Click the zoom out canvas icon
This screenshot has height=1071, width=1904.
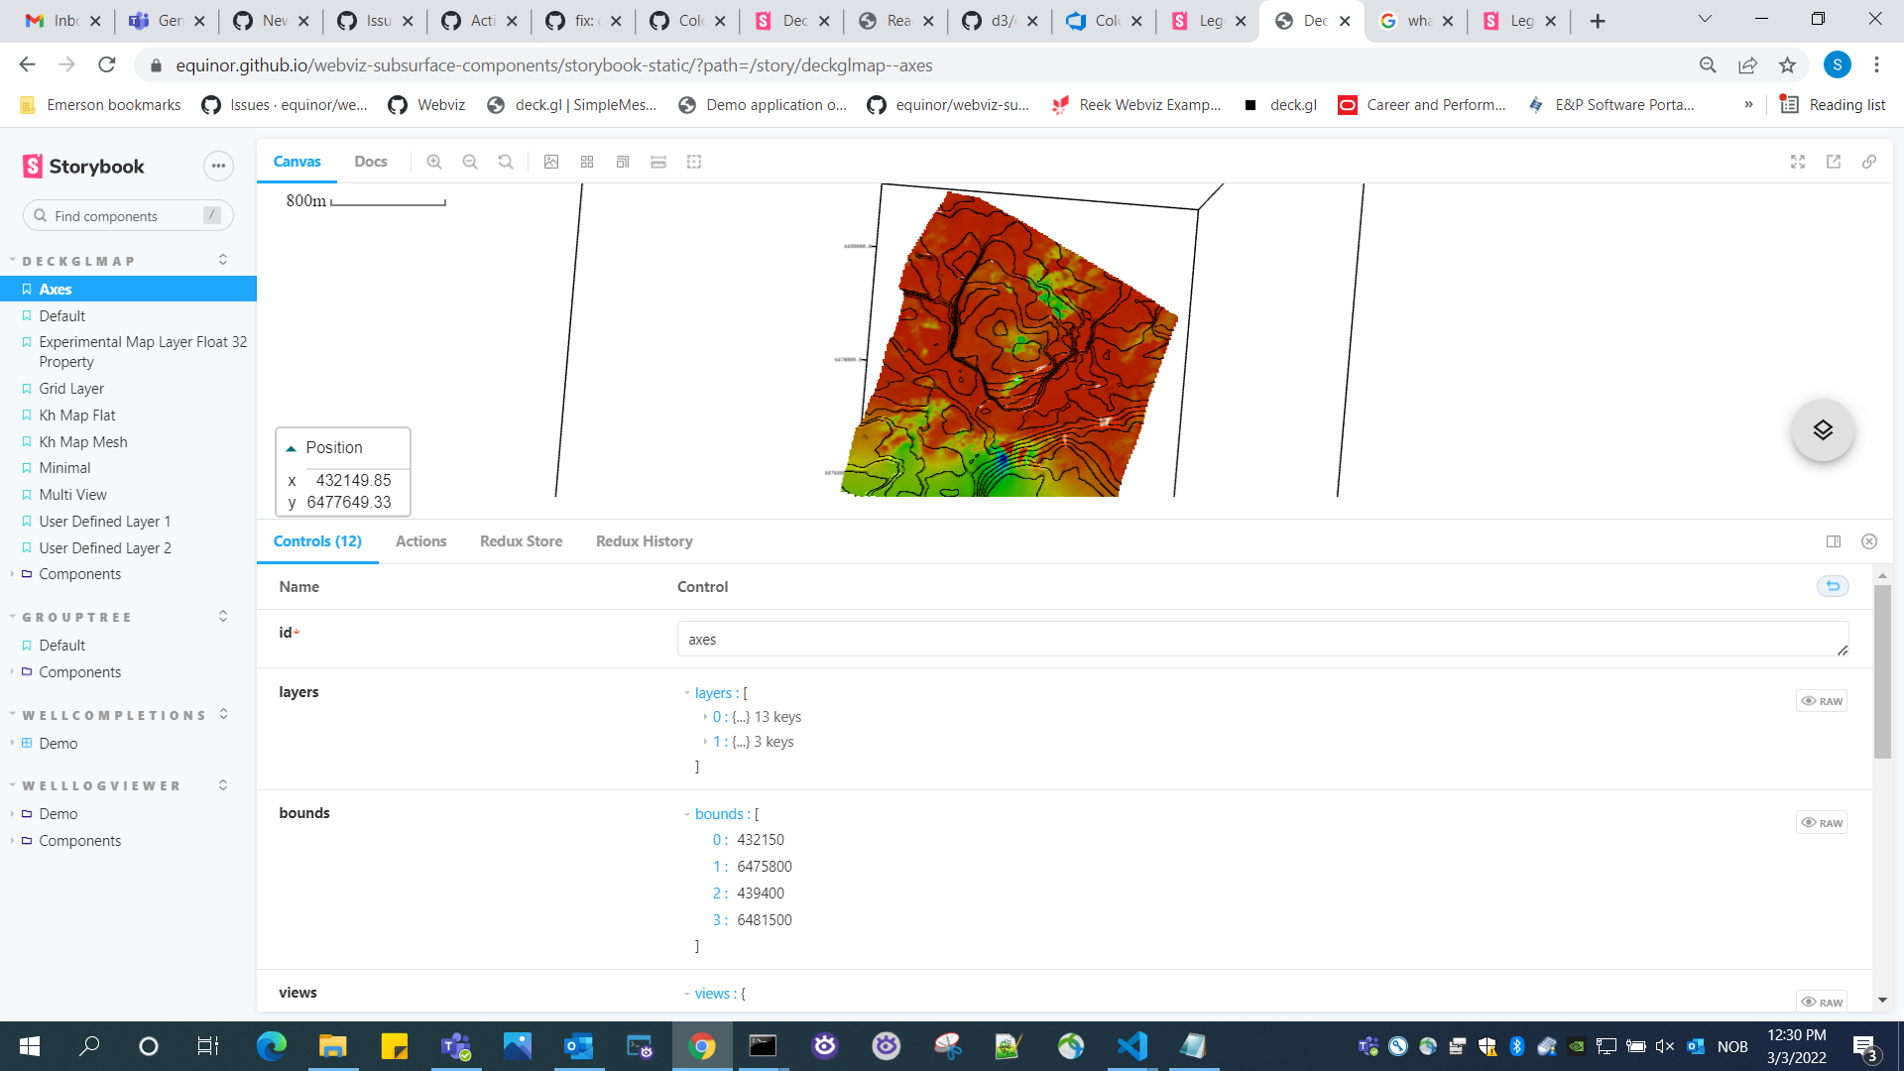[470, 162]
